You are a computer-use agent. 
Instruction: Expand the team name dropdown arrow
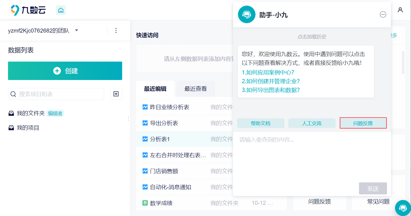[x=77, y=30]
